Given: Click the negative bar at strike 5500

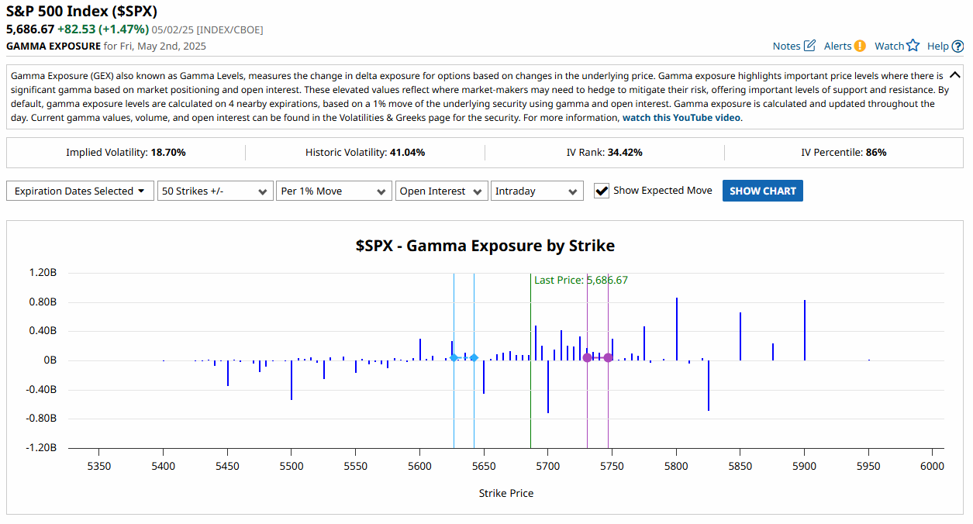Looking at the screenshot, I should click(x=292, y=380).
